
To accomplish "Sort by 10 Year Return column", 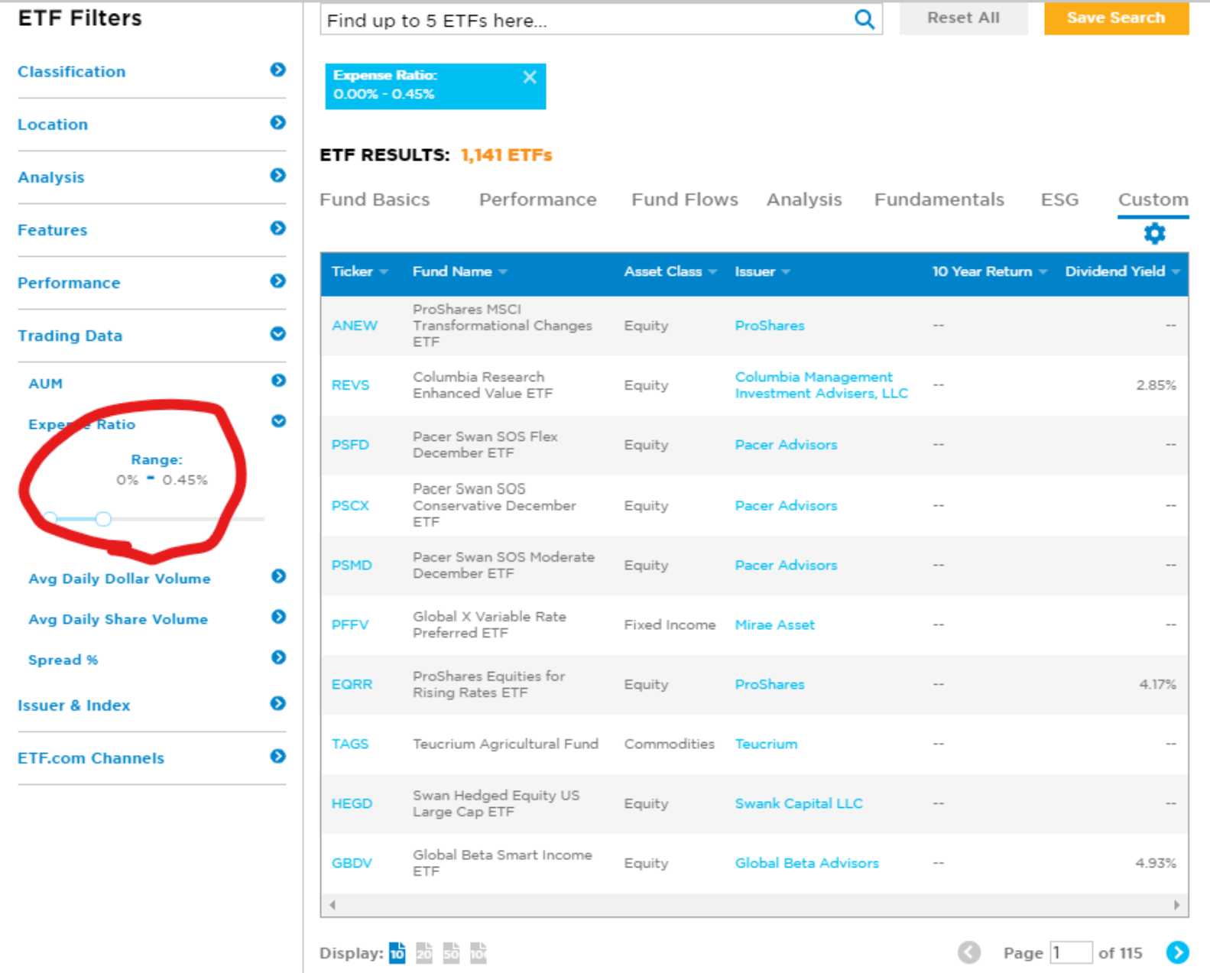I will click(x=989, y=271).
